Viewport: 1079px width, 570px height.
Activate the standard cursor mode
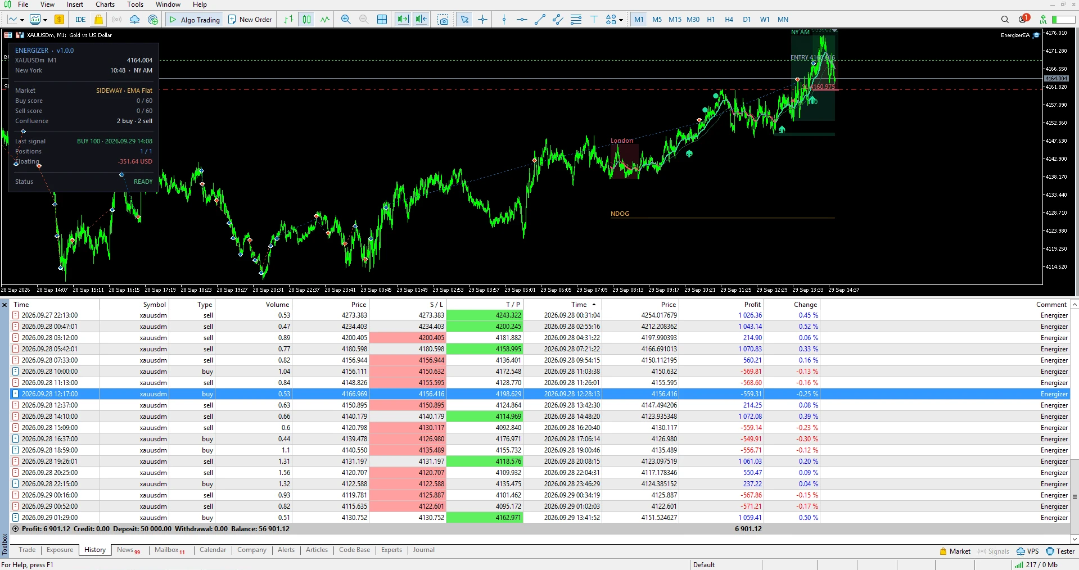[464, 20]
